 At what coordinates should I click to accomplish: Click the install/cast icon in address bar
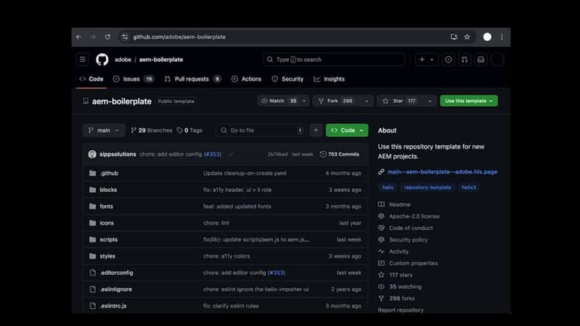click(x=453, y=36)
